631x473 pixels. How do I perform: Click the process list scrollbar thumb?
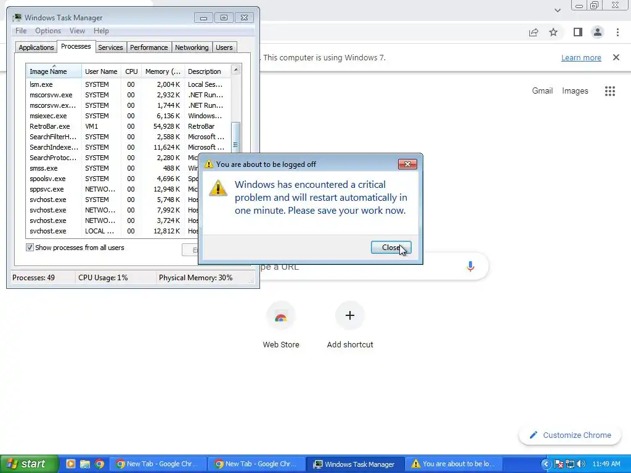pyautogui.click(x=236, y=137)
